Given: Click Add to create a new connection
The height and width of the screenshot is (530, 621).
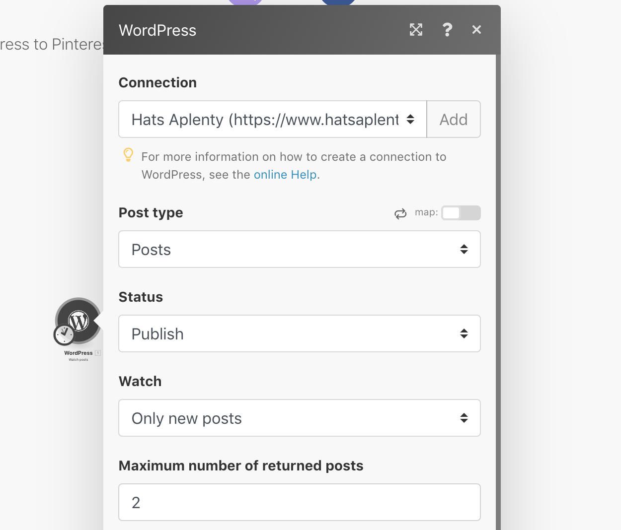Looking at the screenshot, I should [453, 119].
